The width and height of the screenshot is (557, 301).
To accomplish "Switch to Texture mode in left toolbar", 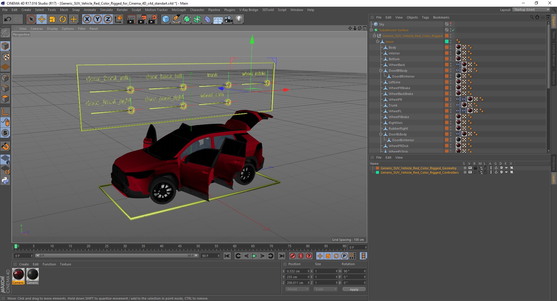I will 5,57.
